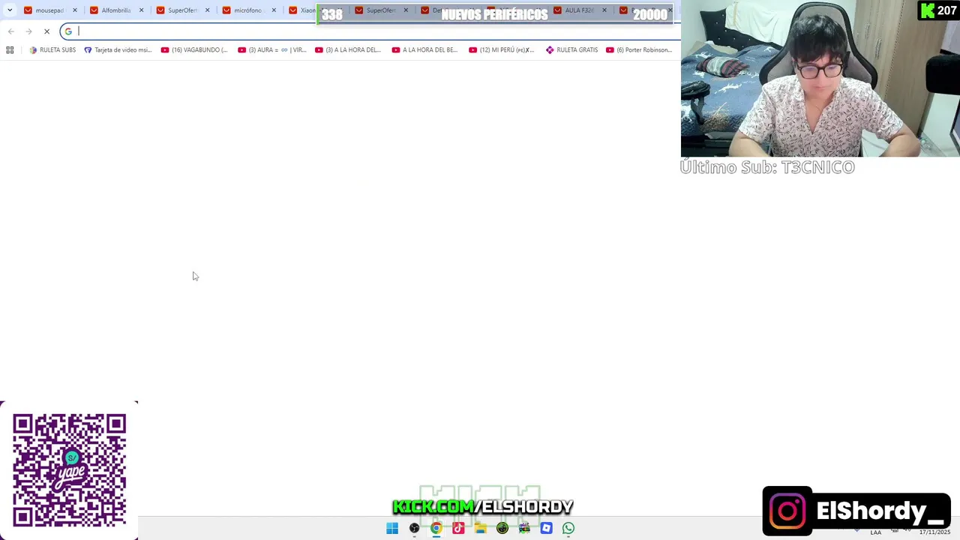Open Roblox from the taskbar

[546, 529]
